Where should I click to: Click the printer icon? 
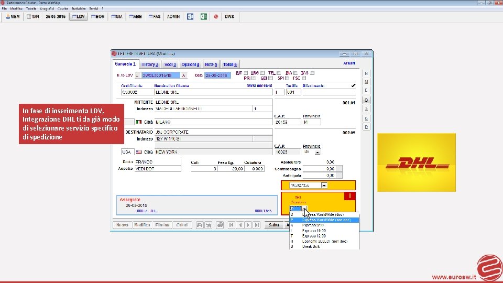pyautogui.click(x=220, y=225)
